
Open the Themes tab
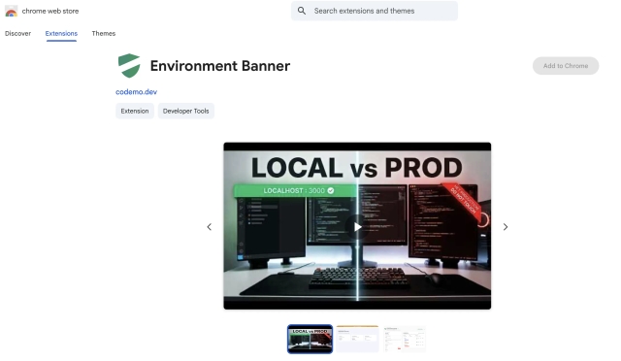coord(104,33)
